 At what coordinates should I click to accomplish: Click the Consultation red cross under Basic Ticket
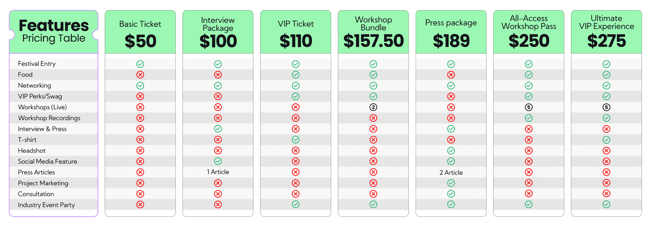140,194
